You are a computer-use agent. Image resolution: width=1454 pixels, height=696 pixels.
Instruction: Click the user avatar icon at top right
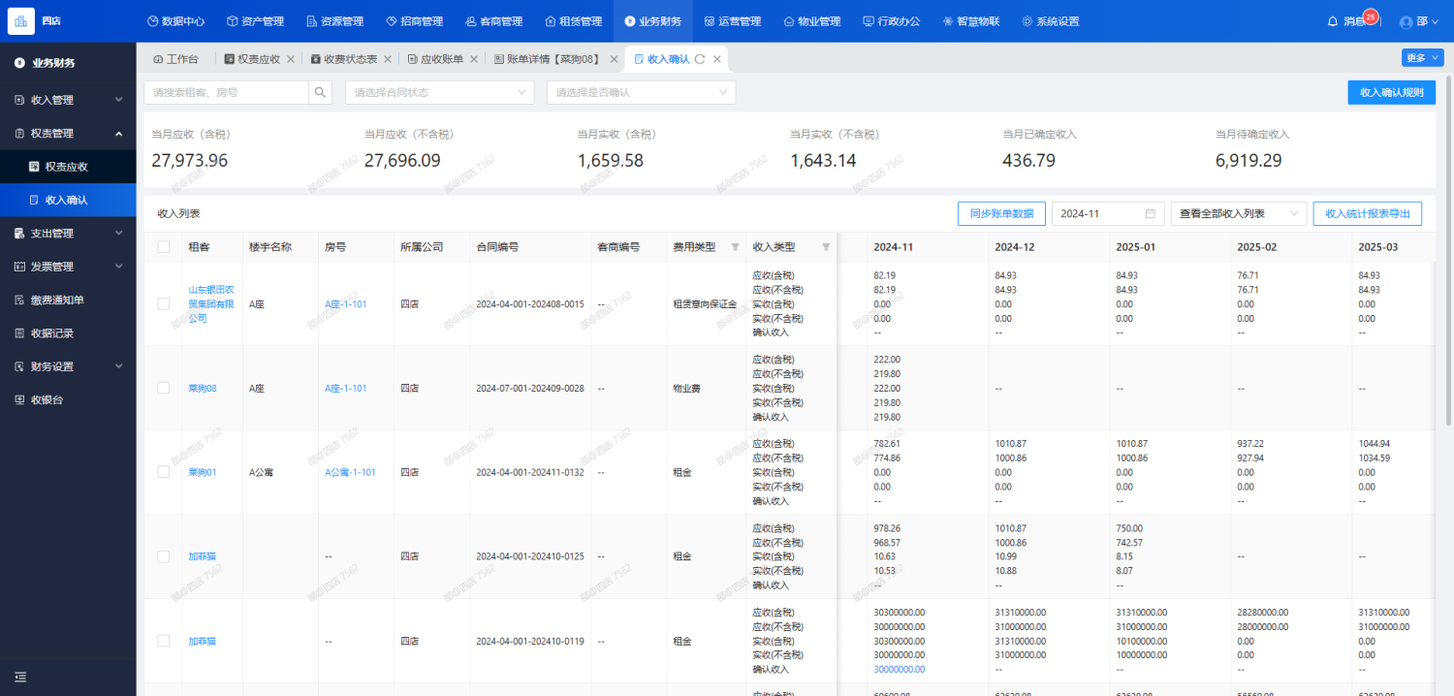1407,21
